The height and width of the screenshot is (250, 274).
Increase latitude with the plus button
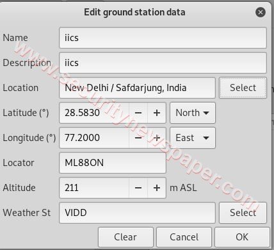(157, 113)
